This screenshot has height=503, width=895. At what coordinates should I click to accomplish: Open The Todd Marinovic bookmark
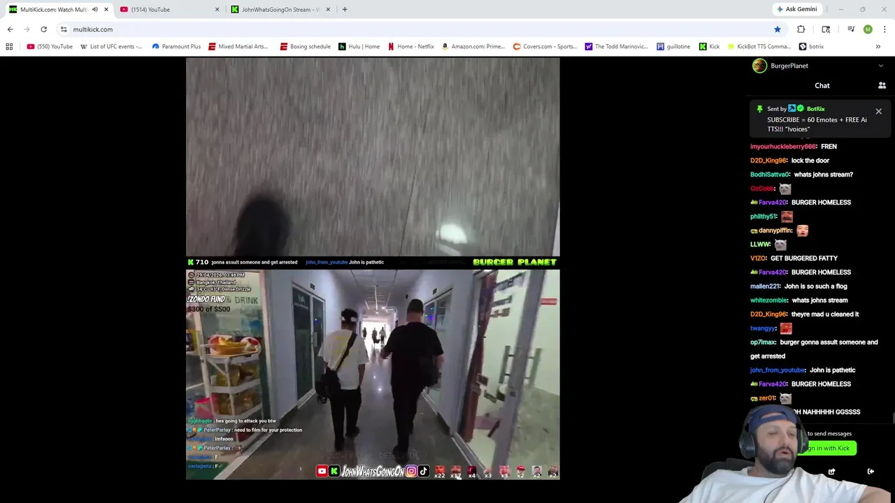[x=617, y=47]
